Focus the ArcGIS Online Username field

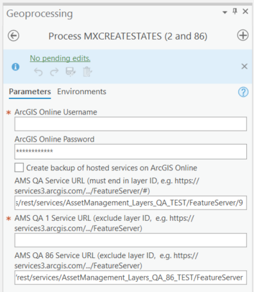pos(131,124)
